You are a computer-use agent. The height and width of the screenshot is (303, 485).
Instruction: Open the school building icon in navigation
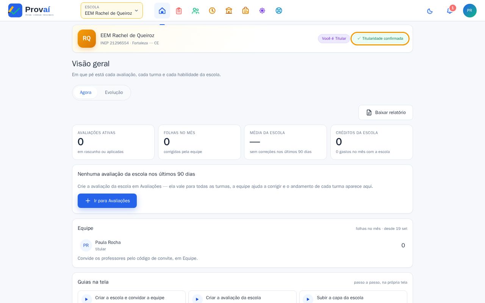coord(229,11)
